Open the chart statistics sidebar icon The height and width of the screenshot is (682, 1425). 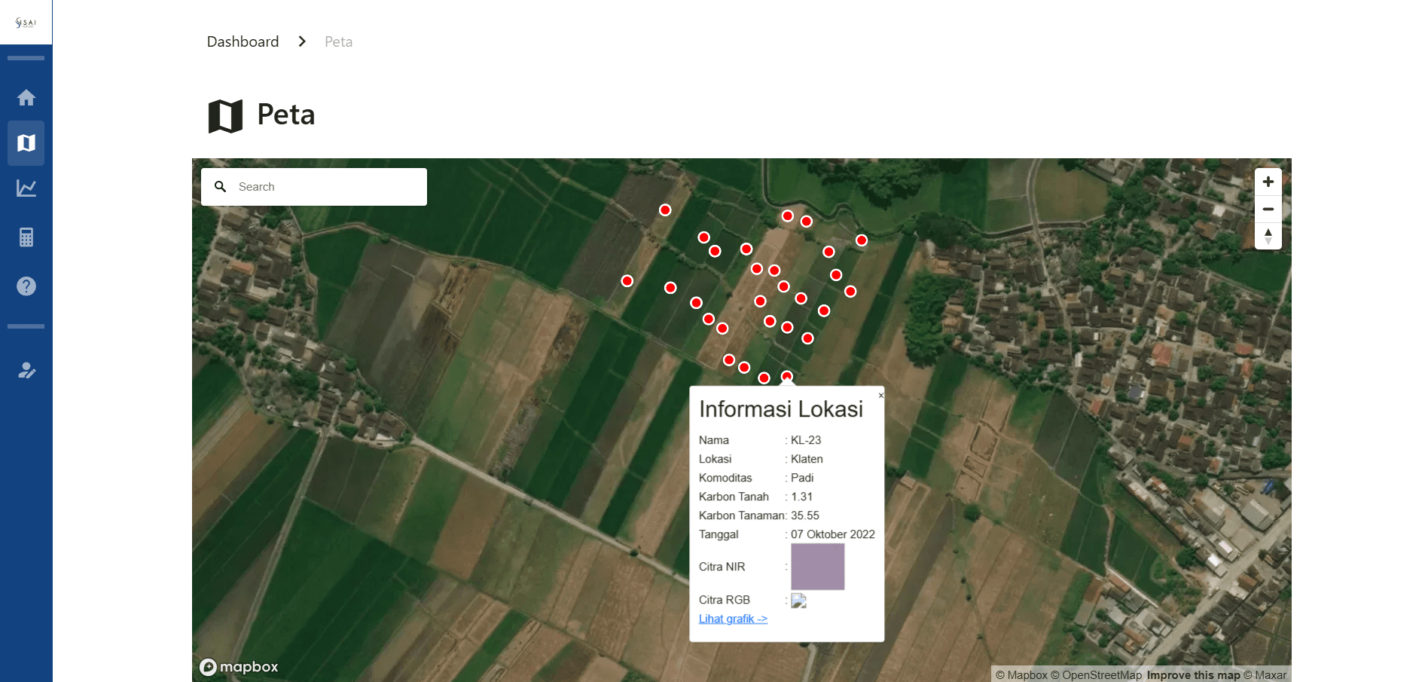click(26, 188)
